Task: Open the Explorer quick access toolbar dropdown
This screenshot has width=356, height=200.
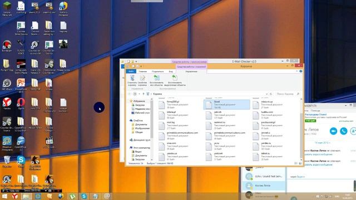Action: coord(141,66)
